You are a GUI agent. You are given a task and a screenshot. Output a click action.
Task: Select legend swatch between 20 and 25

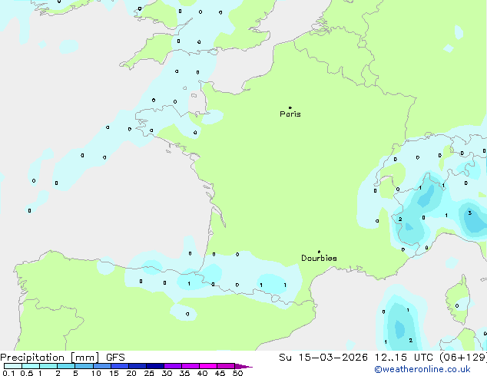pyautogui.click(x=137, y=366)
